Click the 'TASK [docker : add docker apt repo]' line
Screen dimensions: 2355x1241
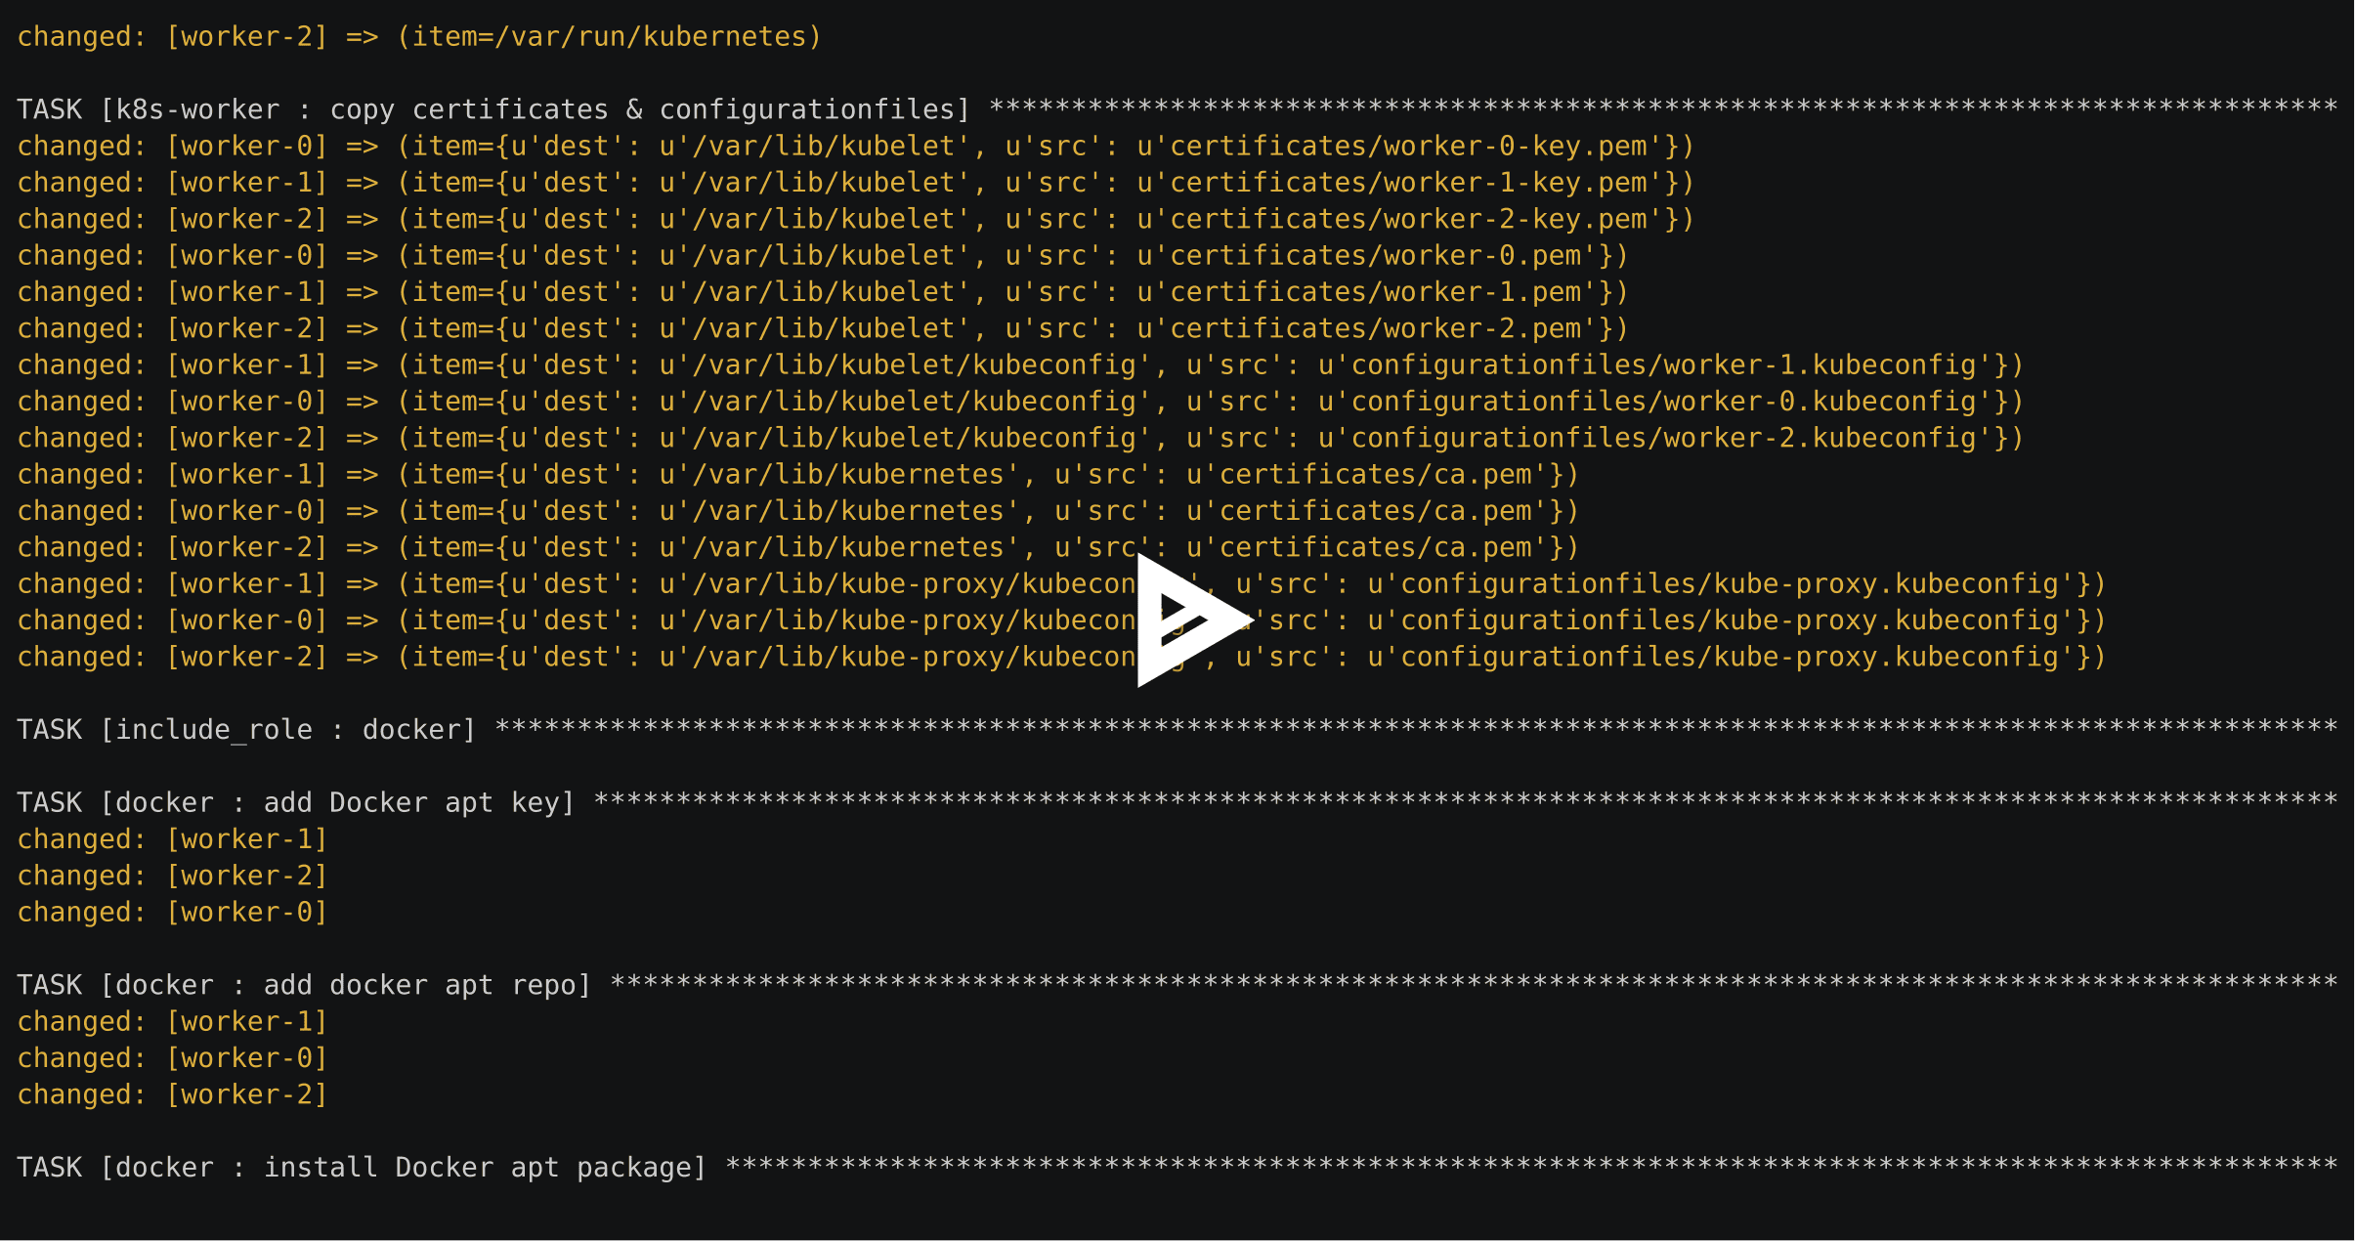click(x=1177, y=985)
